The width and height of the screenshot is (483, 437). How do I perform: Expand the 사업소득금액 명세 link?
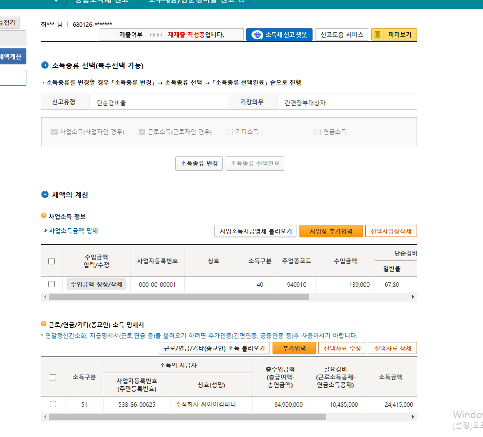(x=73, y=231)
